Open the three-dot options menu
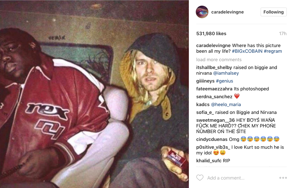This screenshot has width=294, height=188. [x=283, y=178]
